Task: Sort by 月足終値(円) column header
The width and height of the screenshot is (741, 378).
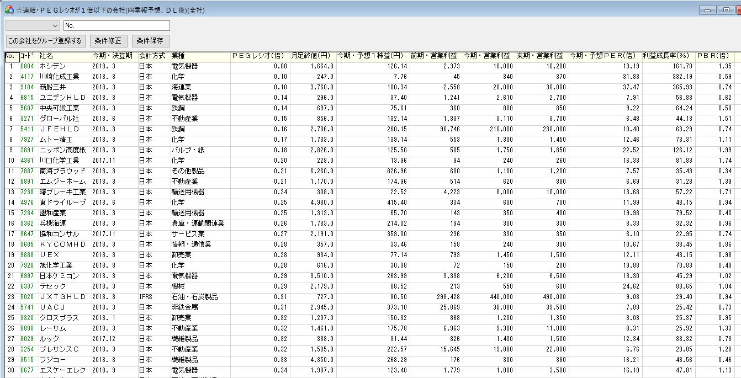Action: click(312, 56)
